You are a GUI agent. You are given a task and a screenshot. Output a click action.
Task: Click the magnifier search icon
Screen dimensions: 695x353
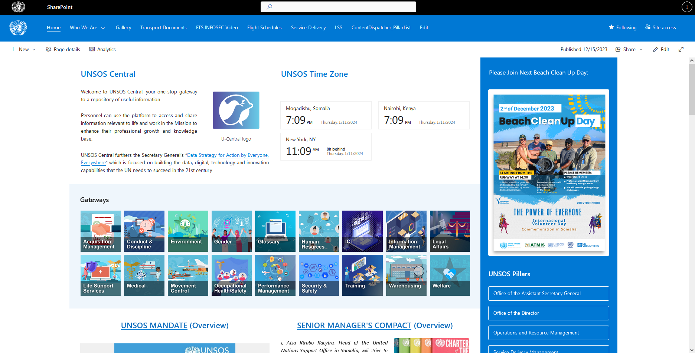coord(270,7)
